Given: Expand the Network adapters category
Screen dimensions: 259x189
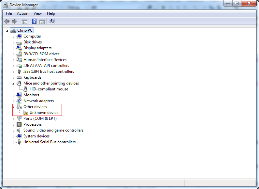Looking at the screenshot, I should 13,101.
